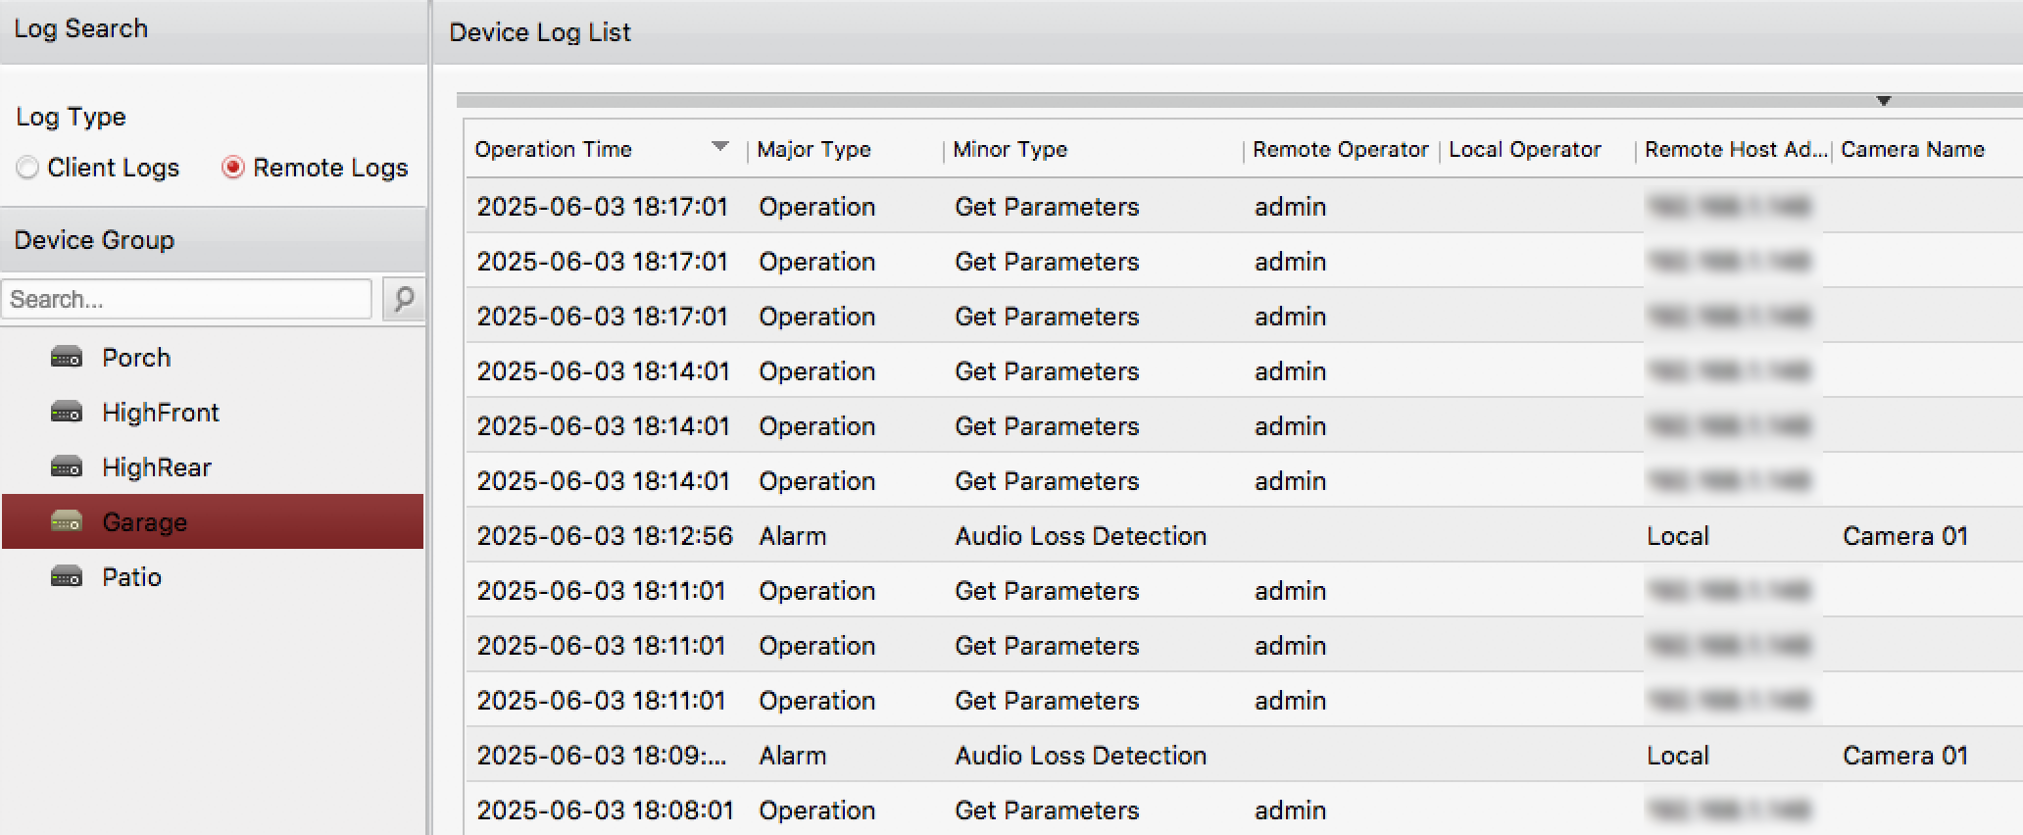Click the Camera Name column header

point(1911,150)
